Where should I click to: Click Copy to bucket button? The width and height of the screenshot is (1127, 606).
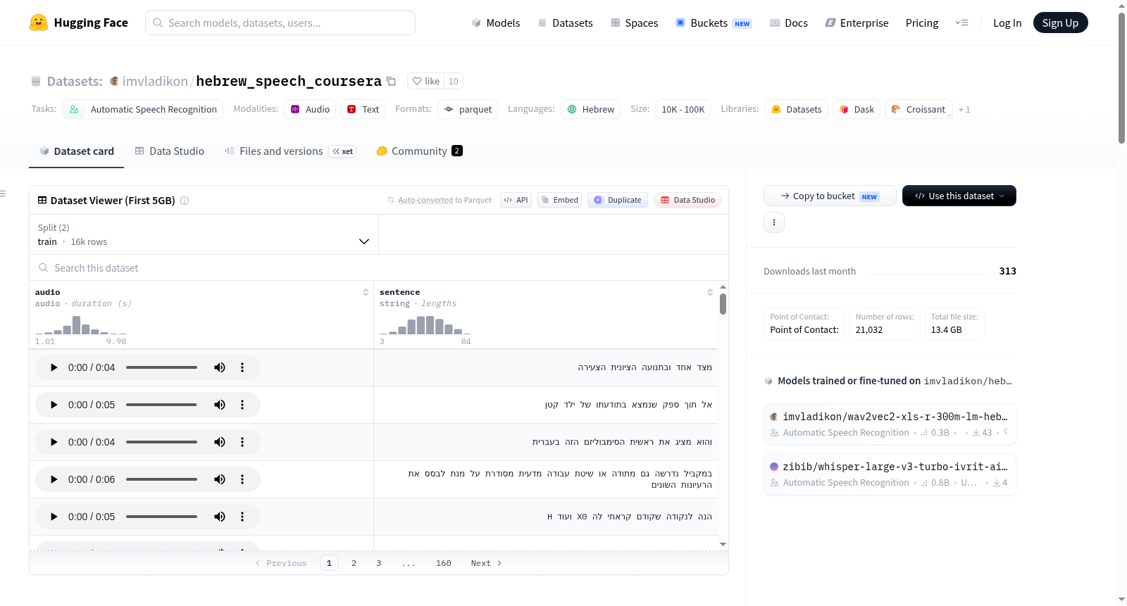pos(830,196)
